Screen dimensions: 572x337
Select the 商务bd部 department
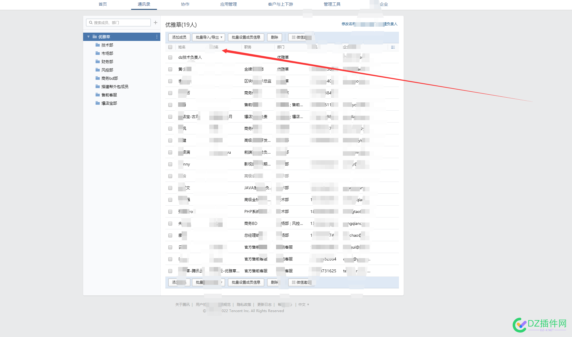click(x=110, y=78)
